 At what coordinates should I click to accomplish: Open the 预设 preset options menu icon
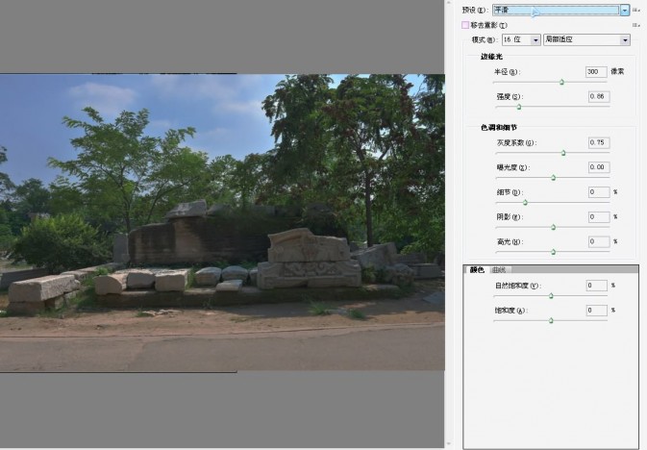coord(635,10)
